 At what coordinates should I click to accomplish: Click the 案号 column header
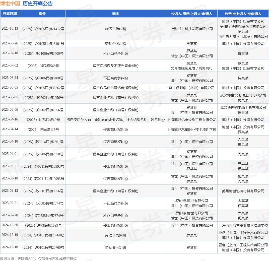42,14
